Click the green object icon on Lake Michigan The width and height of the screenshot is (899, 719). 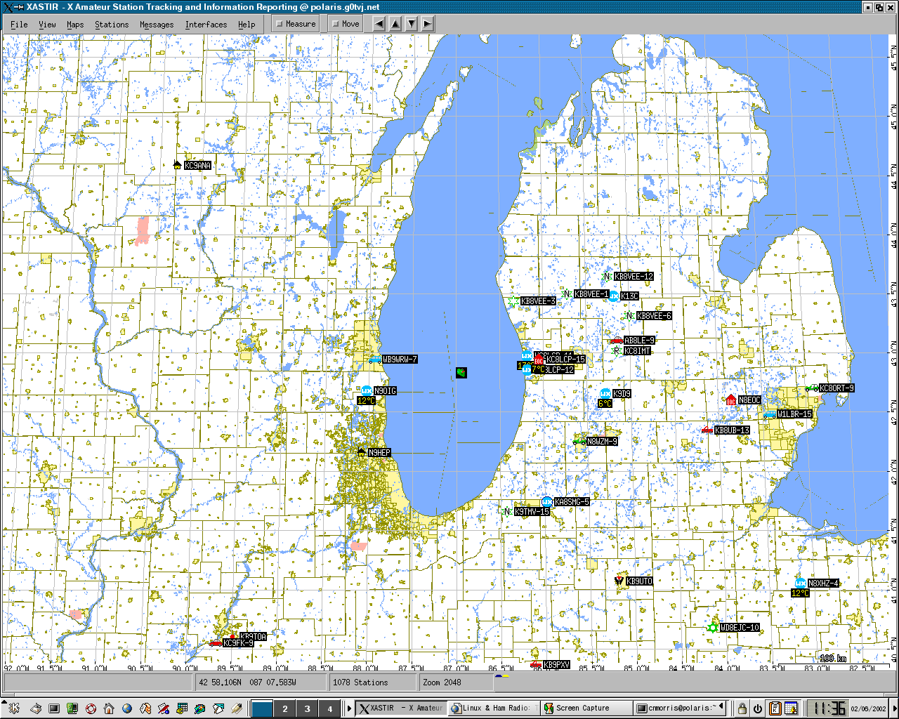[461, 371]
